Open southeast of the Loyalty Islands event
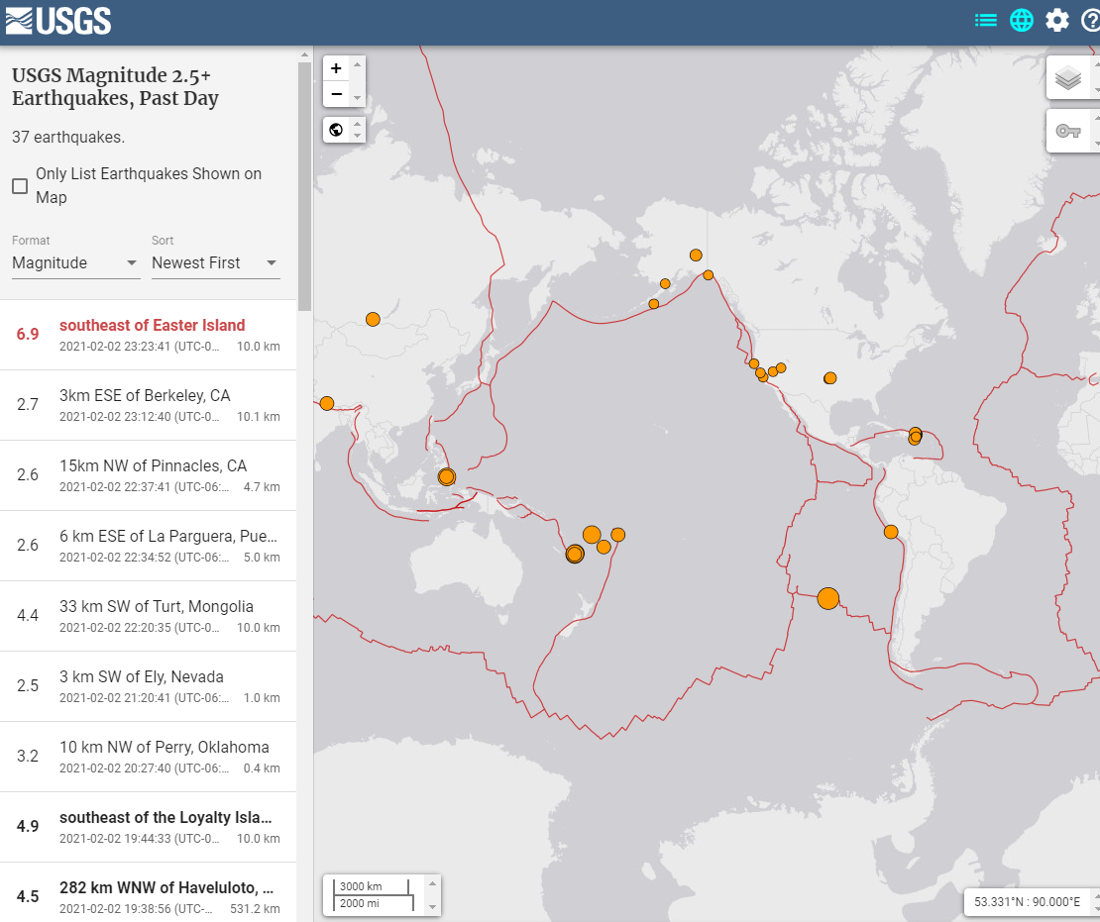 point(148,827)
